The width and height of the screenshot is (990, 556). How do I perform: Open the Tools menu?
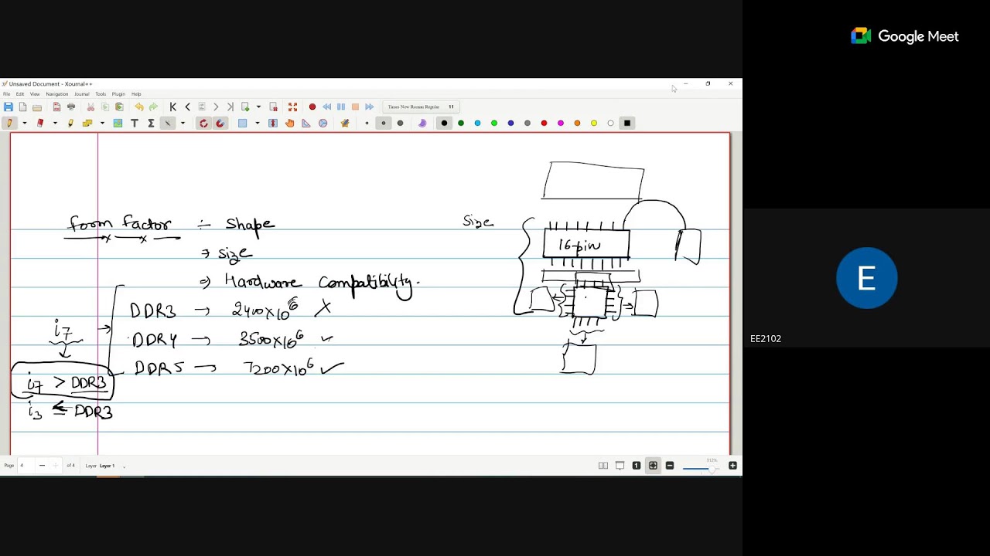101,94
